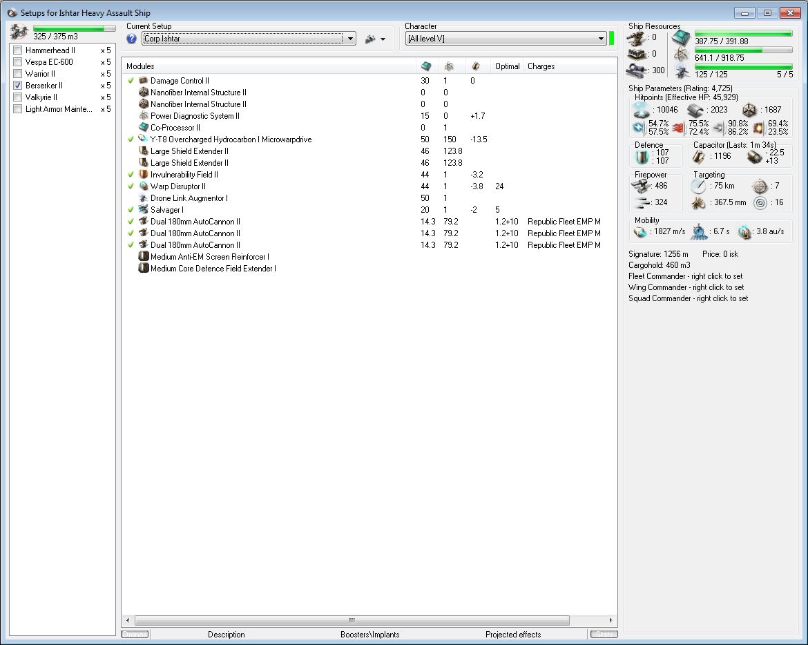Open the Current Setup dropdown showing Corp Ishtar
The image size is (808, 645).
[x=351, y=39]
